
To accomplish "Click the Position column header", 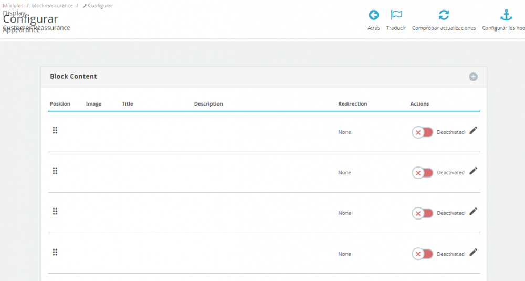I will tap(60, 104).
